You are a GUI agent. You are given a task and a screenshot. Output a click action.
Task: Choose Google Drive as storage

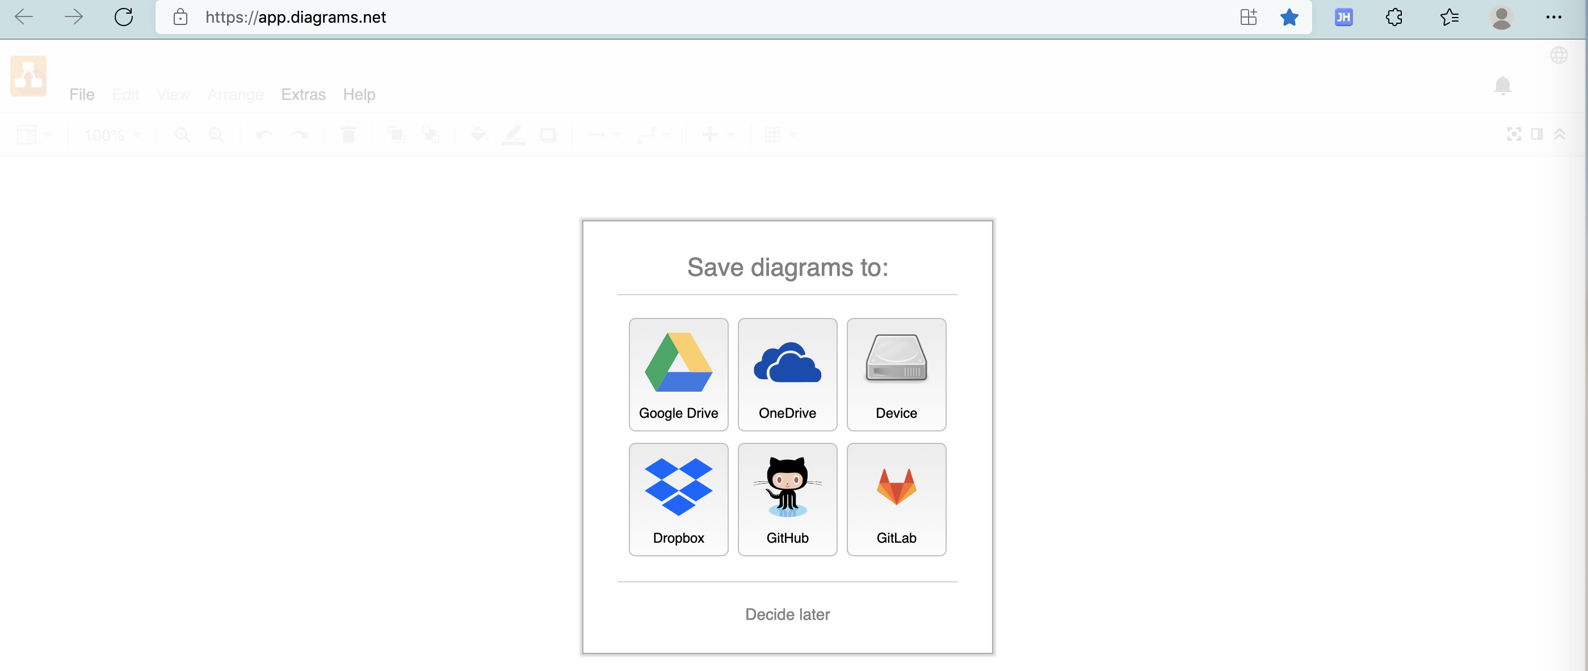coord(678,374)
